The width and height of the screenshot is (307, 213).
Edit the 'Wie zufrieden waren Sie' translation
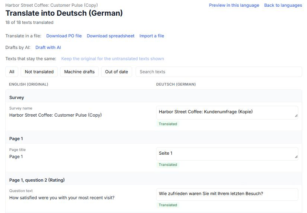pyautogui.click(x=227, y=194)
